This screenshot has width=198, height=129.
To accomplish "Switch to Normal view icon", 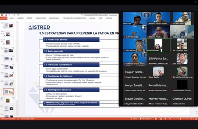I will pos(156,119).
